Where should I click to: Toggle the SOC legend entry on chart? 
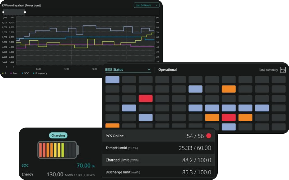(x=25, y=74)
